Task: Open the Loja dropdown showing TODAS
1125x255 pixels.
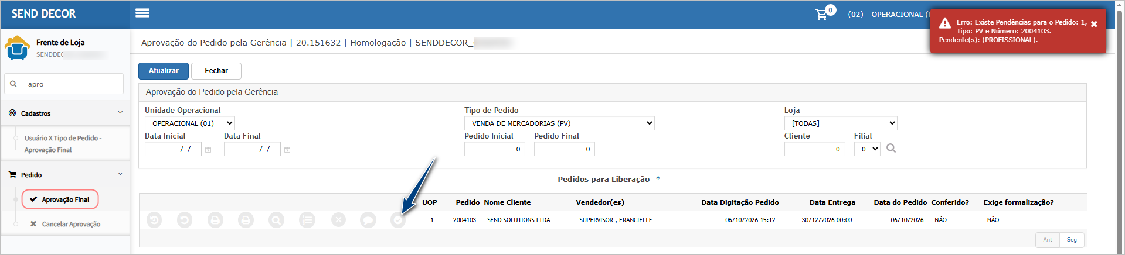Action: pos(841,123)
